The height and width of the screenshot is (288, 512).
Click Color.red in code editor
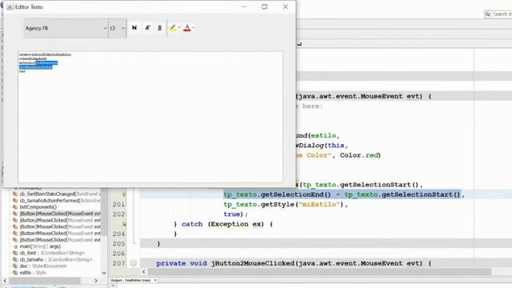359,155
